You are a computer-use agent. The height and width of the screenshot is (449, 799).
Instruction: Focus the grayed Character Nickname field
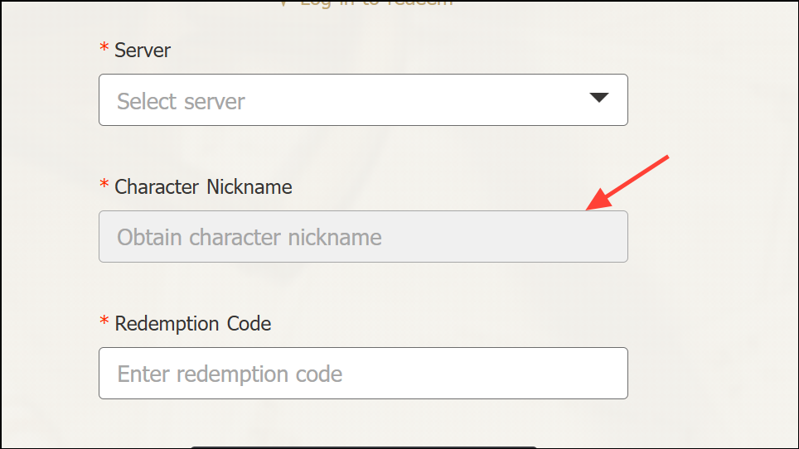click(x=362, y=237)
